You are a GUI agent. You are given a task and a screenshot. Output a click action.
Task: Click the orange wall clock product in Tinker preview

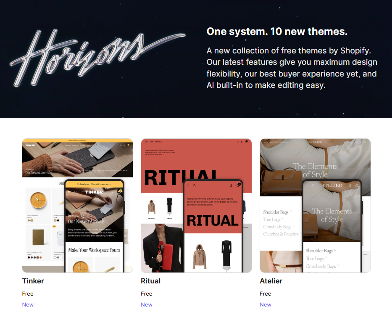tap(38, 200)
